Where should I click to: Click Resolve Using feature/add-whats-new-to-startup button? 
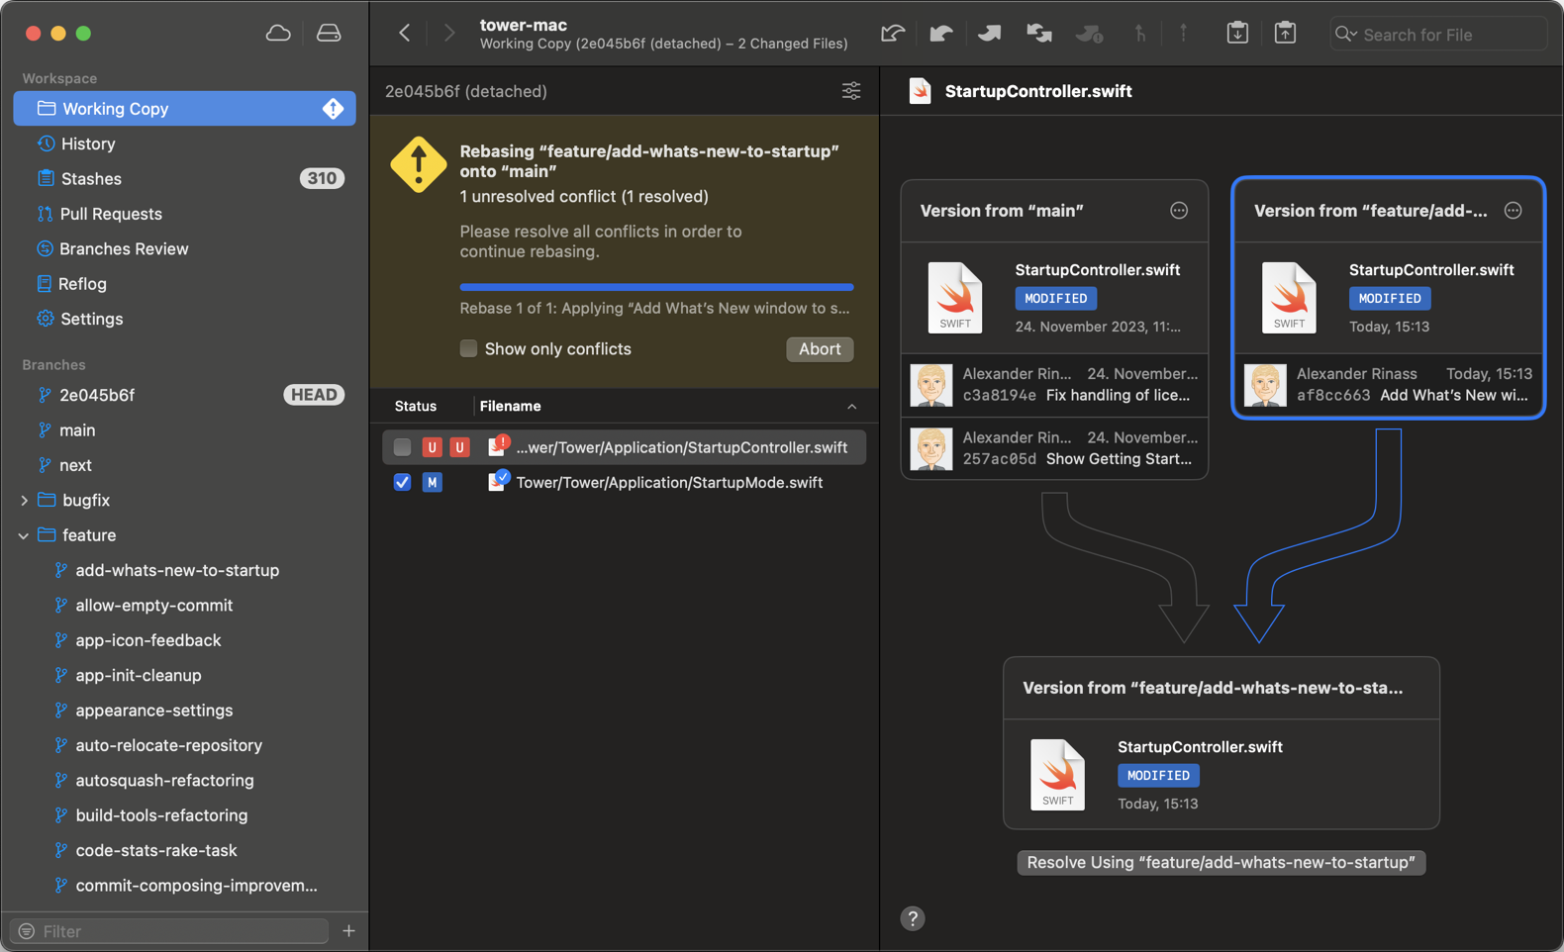point(1221,862)
